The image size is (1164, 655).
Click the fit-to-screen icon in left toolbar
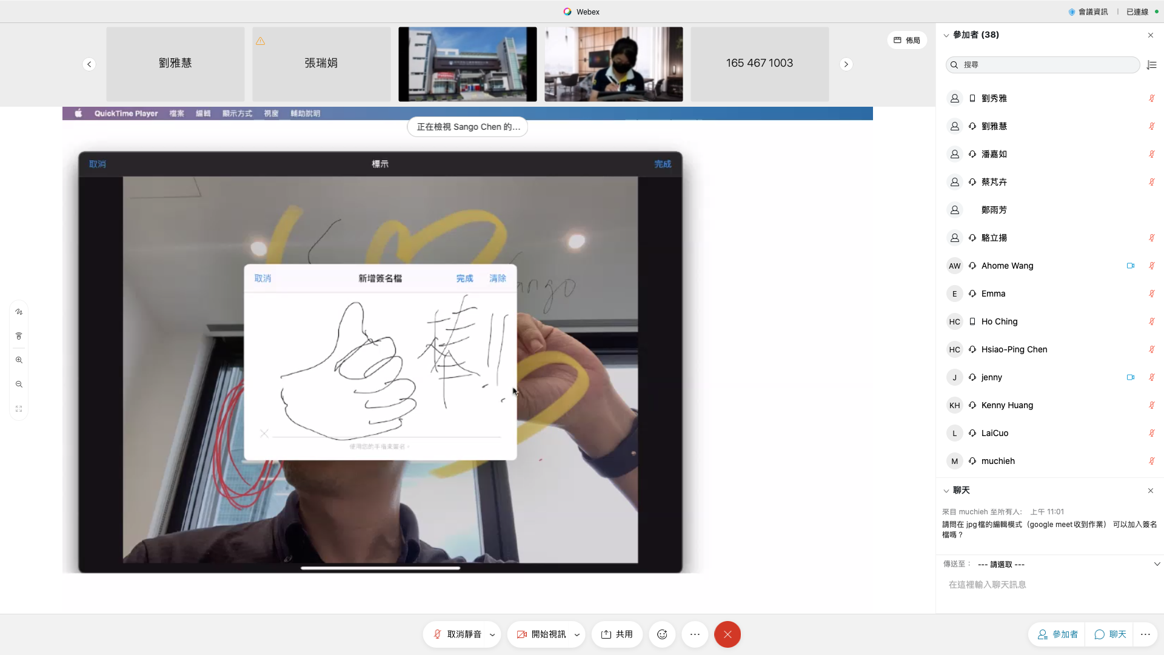click(19, 409)
